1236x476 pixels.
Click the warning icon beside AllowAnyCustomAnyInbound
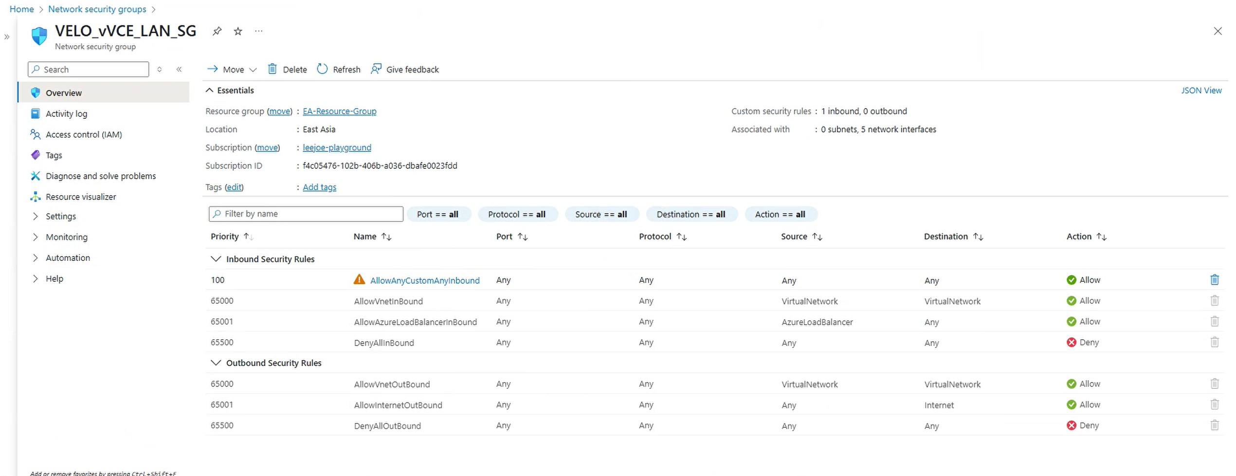(359, 280)
